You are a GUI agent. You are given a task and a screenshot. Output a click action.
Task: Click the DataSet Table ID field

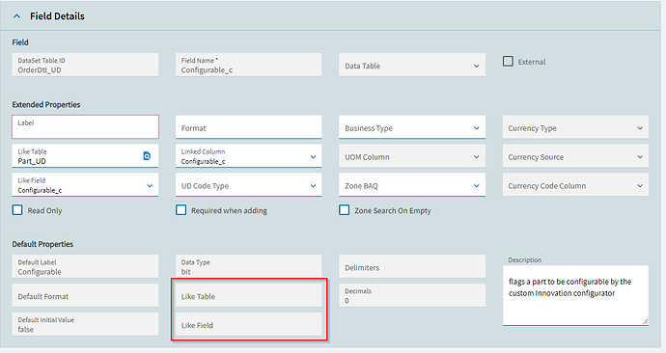pos(85,65)
